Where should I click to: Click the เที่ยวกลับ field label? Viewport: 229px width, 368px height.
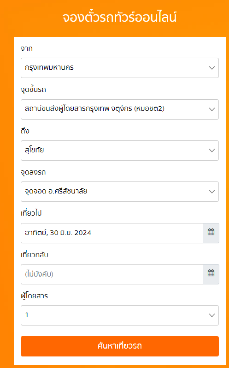[x=35, y=254]
